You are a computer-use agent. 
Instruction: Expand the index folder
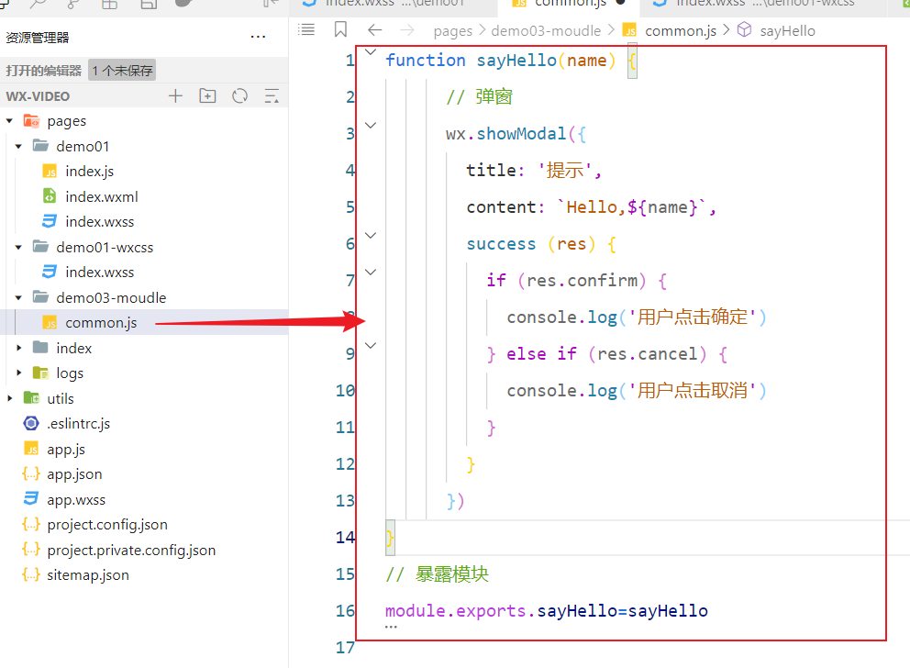click(x=18, y=348)
